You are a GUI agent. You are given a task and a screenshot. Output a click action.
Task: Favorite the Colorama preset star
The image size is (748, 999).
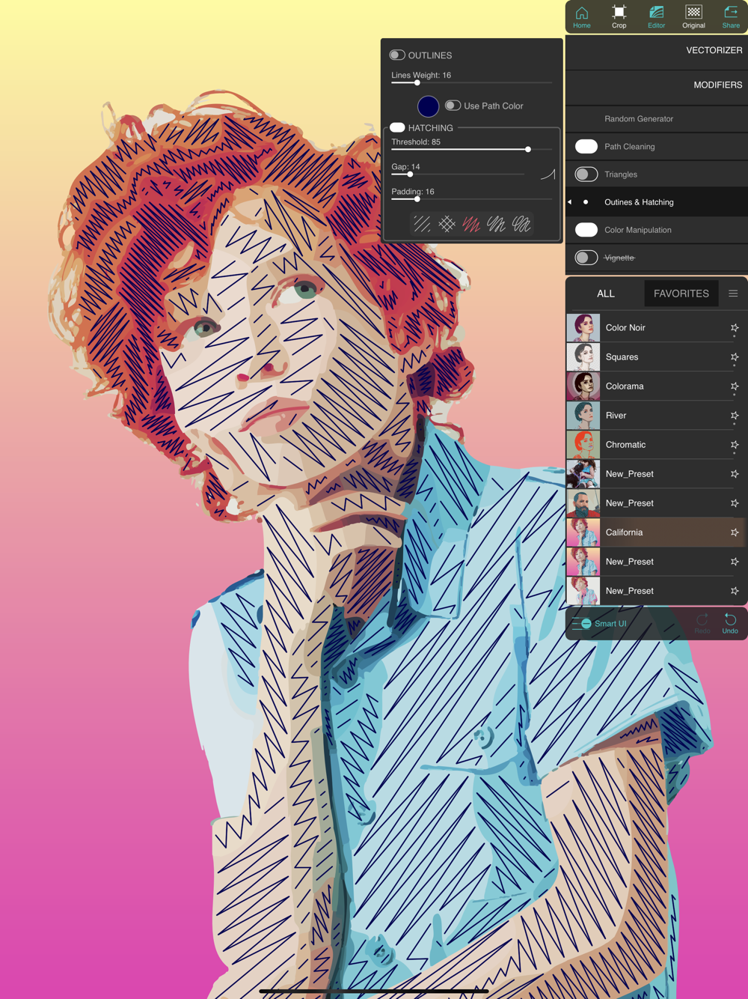735,386
